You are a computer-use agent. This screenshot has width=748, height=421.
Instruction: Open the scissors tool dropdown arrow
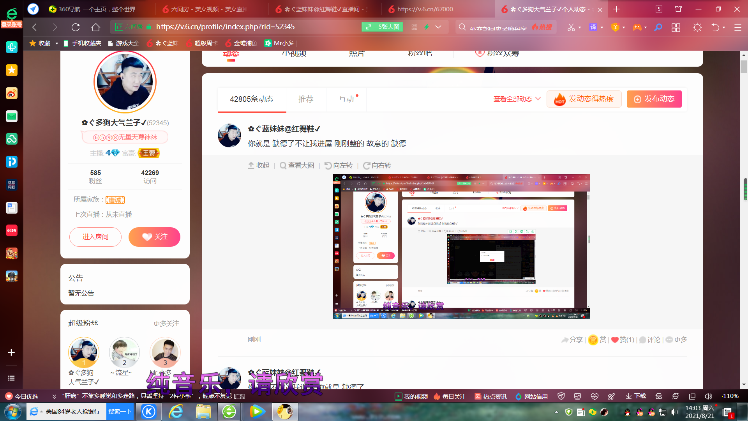pyautogui.click(x=580, y=27)
